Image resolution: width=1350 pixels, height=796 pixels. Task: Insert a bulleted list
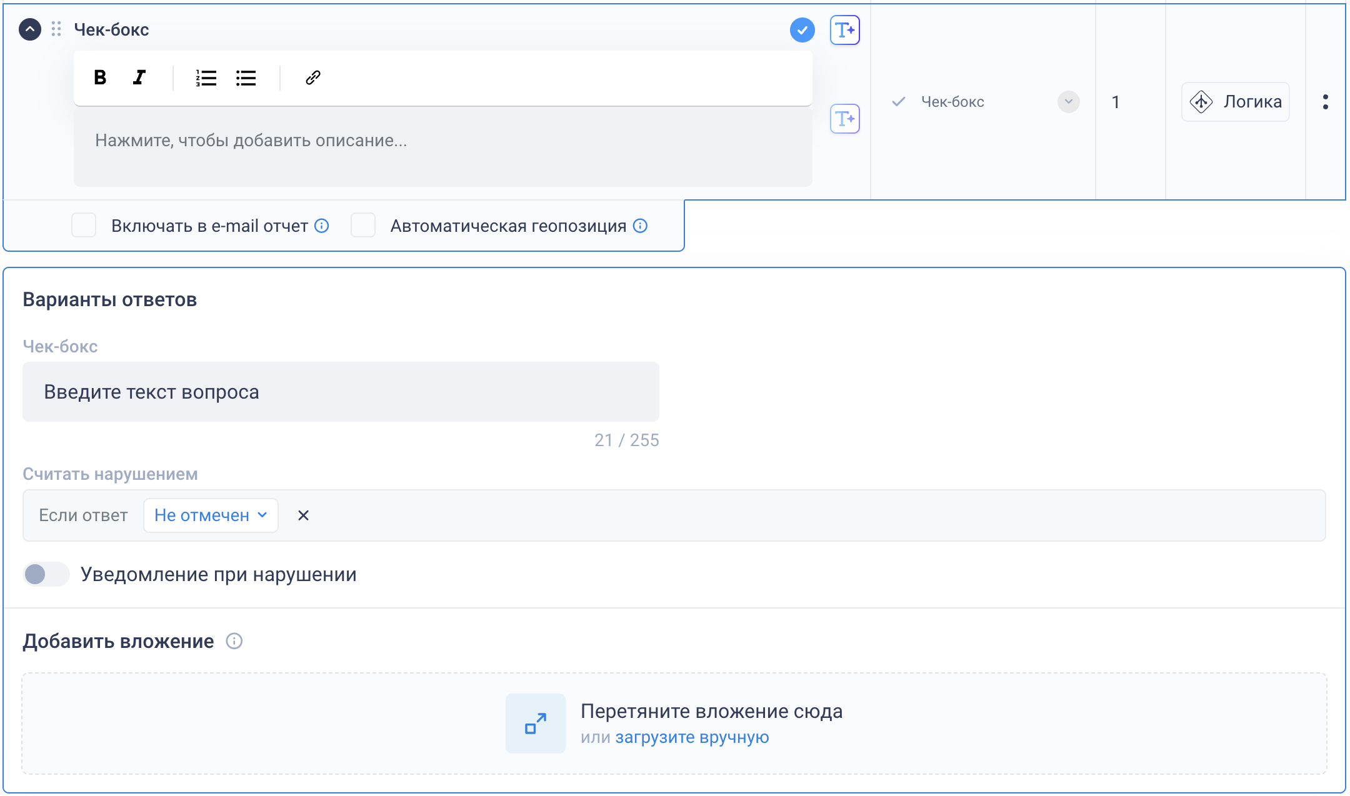coord(246,77)
